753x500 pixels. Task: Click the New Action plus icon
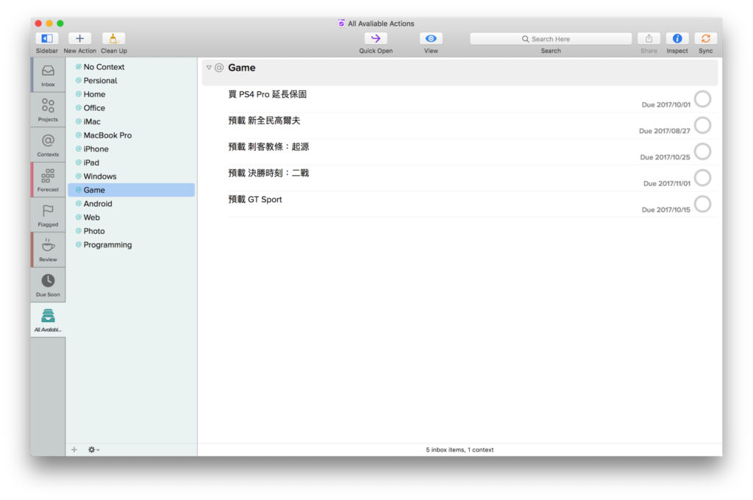(x=79, y=39)
